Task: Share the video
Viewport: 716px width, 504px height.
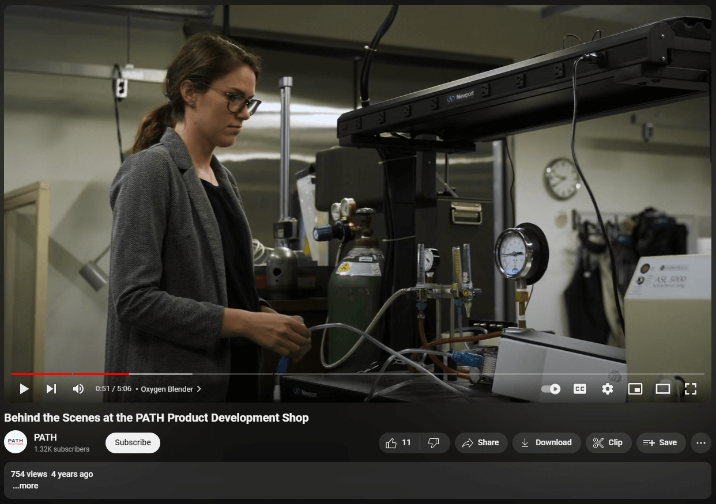Action: (x=481, y=442)
